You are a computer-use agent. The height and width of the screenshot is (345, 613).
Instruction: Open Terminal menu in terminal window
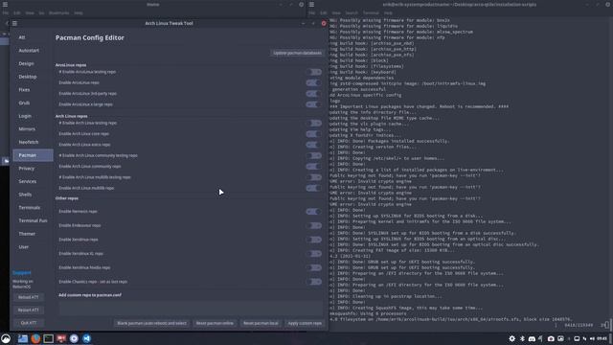pos(371,12)
